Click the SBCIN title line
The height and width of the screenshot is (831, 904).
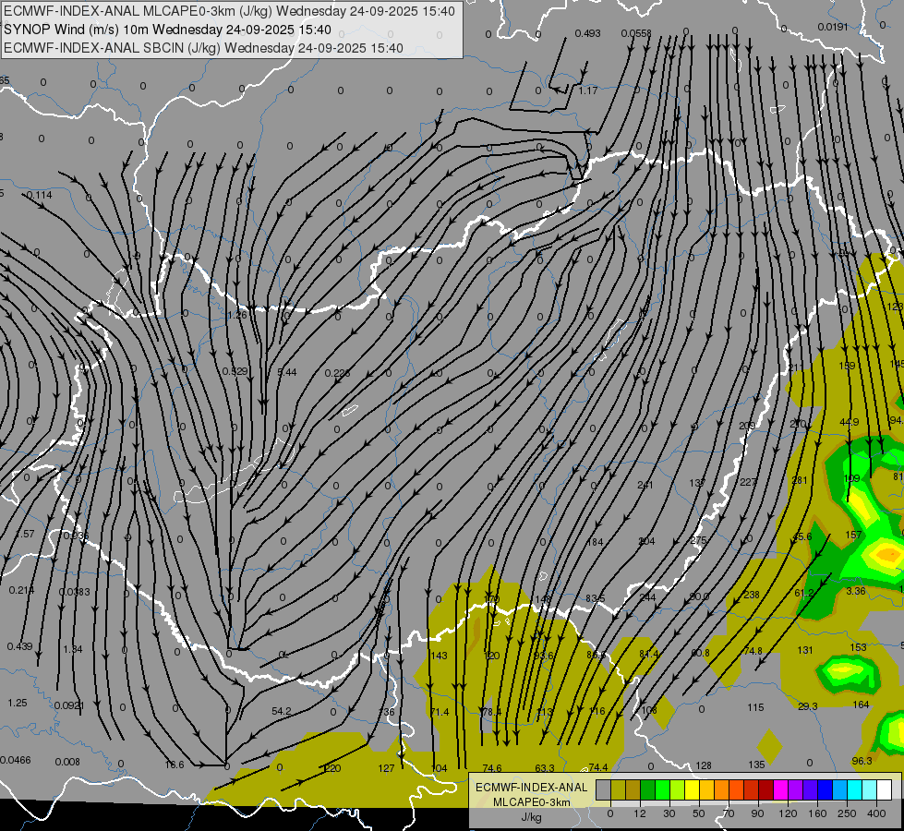pos(203,48)
